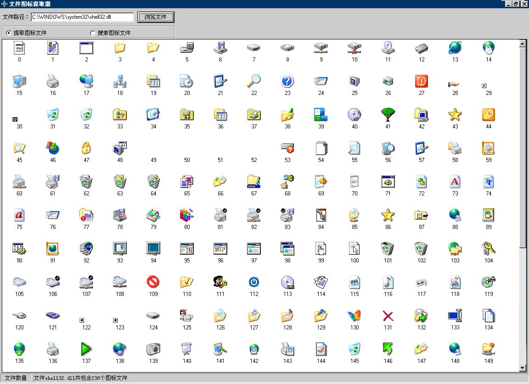Screen dimensions: 529x384
Task: Click the blue power icon 112
Action: 254,282
